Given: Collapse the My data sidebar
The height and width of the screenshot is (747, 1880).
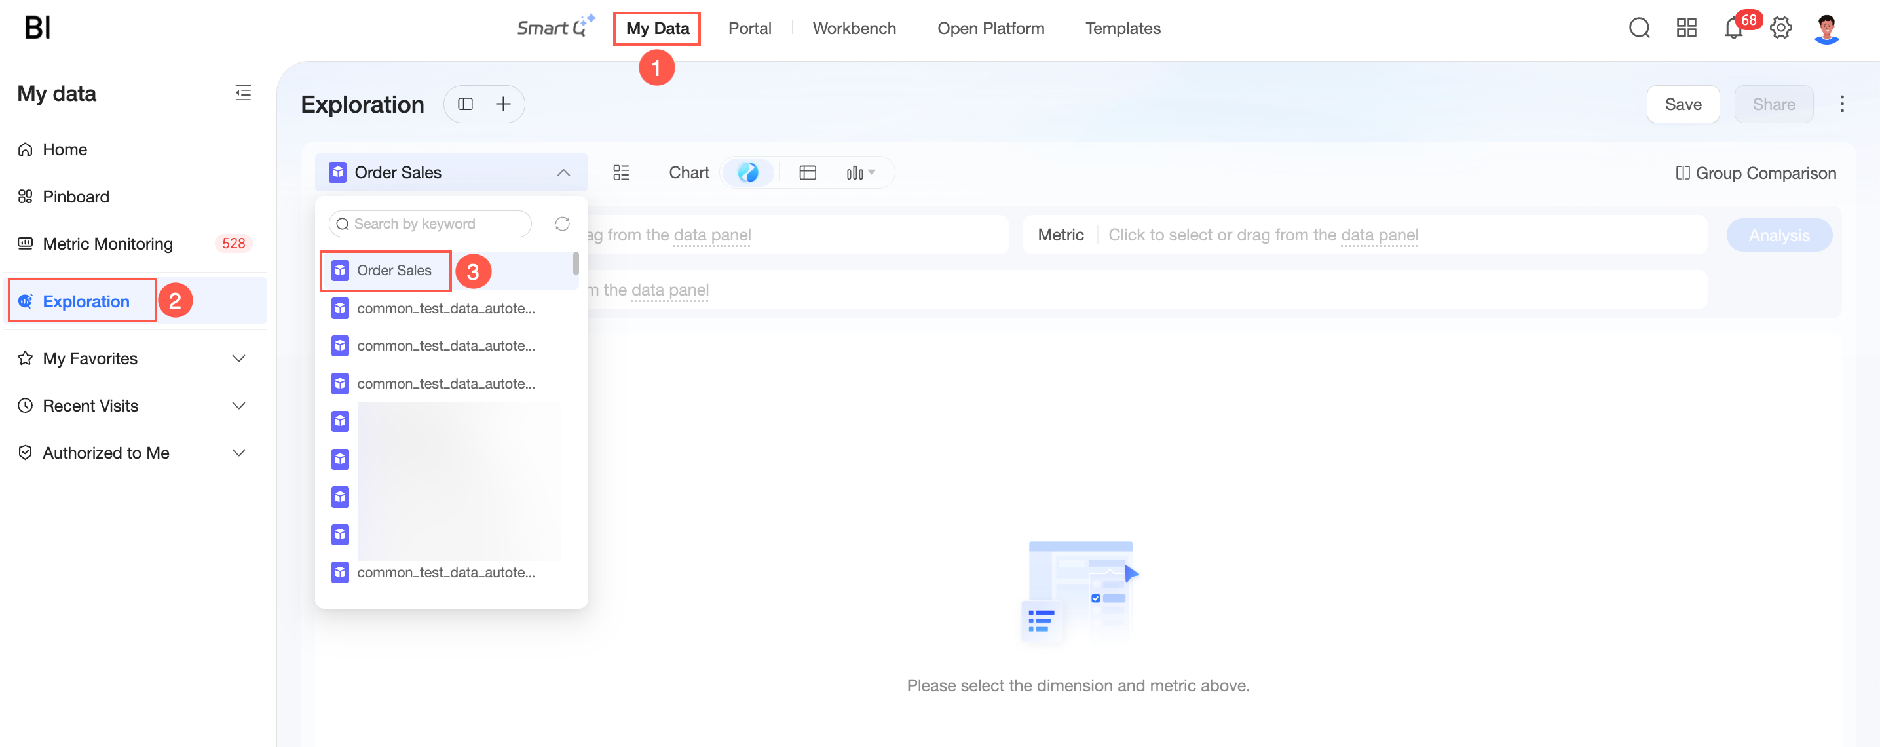Looking at the screenshot, I should point(243,93).
